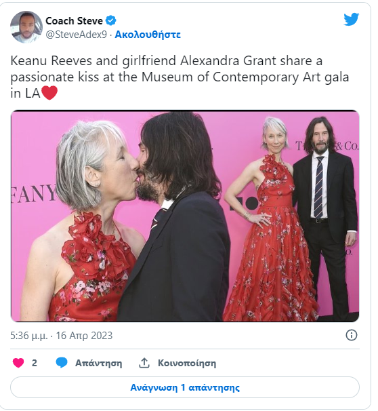This screenshot has height=411, width=378.
Task: Click Ανάγνωση 1 απάντησης button
Action: pos(185,387)
